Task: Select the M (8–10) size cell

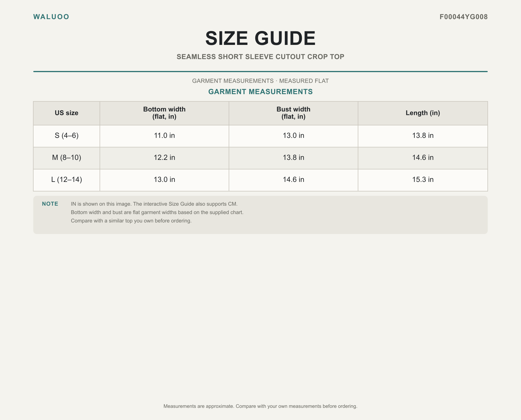Action: (x=67, y=158)
